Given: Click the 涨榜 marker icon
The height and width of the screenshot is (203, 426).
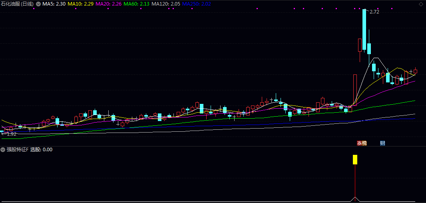Looking at the screenshot, I should [x=362, y=143].
